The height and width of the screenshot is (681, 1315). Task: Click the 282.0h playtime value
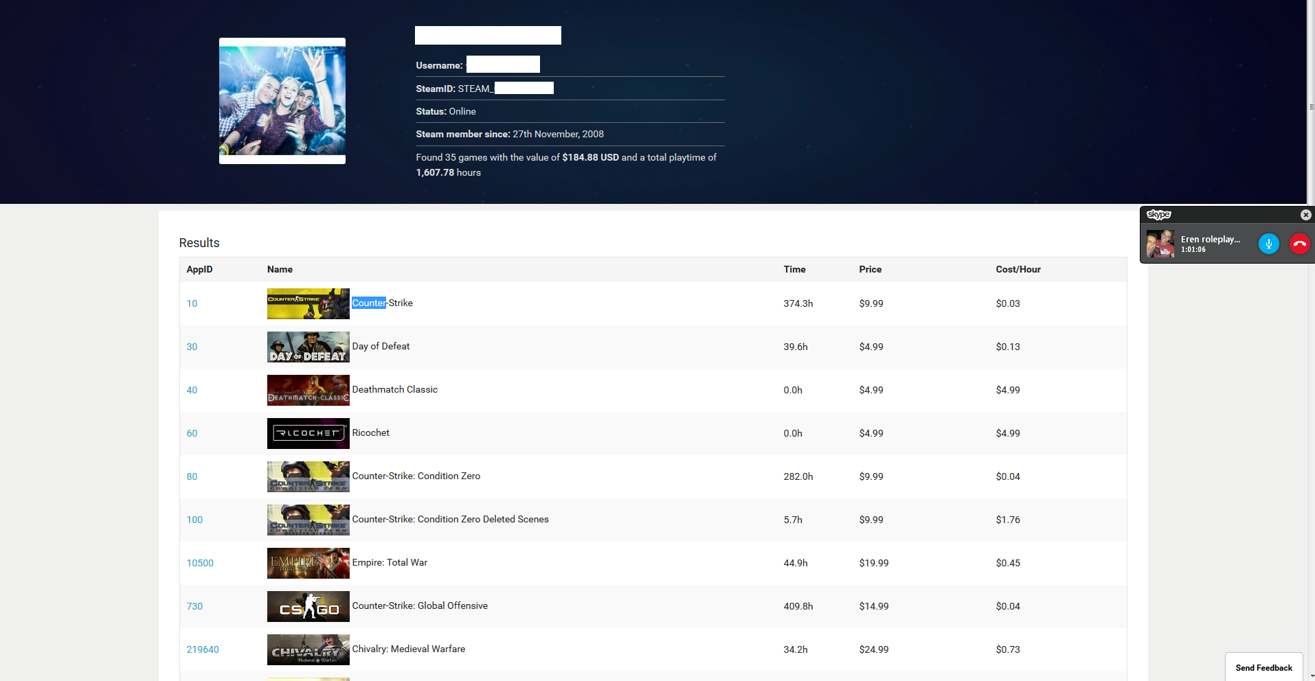point(798,476)
